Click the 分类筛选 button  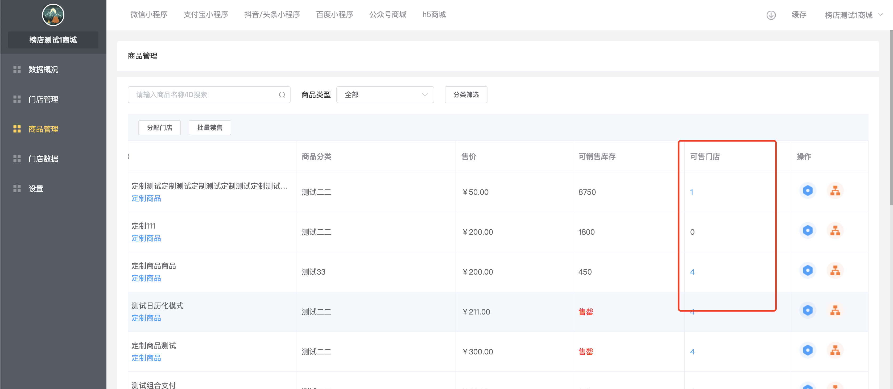[466, 95]
